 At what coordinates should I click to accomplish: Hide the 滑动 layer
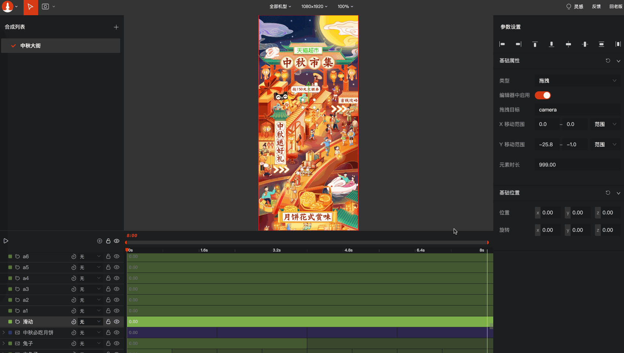tap(117, 322)
